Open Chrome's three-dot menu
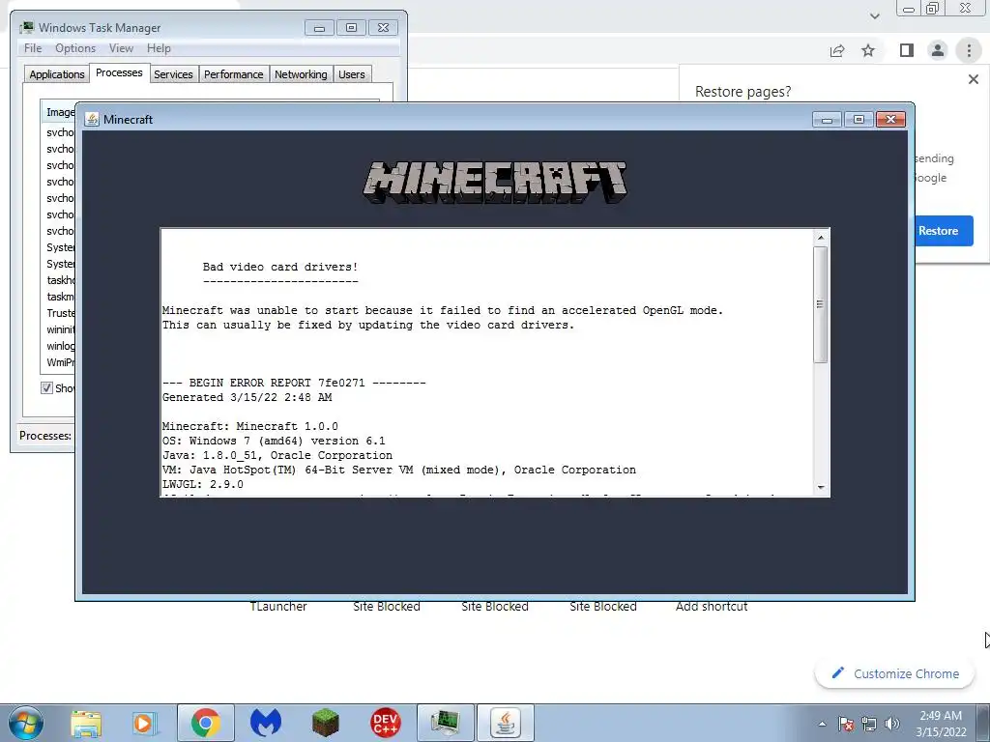The image size is (990, 742). coord(969,50)
